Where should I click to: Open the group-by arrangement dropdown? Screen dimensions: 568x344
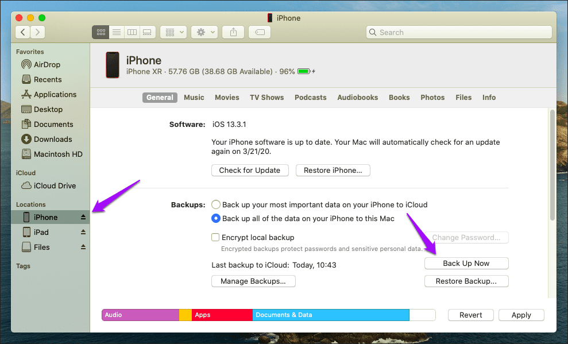click(x=173, y=32)
